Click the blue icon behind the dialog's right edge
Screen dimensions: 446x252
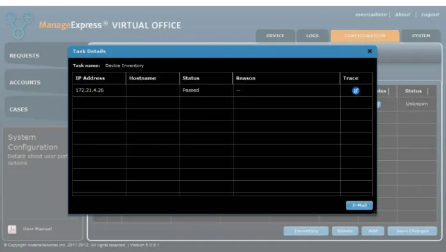[379, 105]
